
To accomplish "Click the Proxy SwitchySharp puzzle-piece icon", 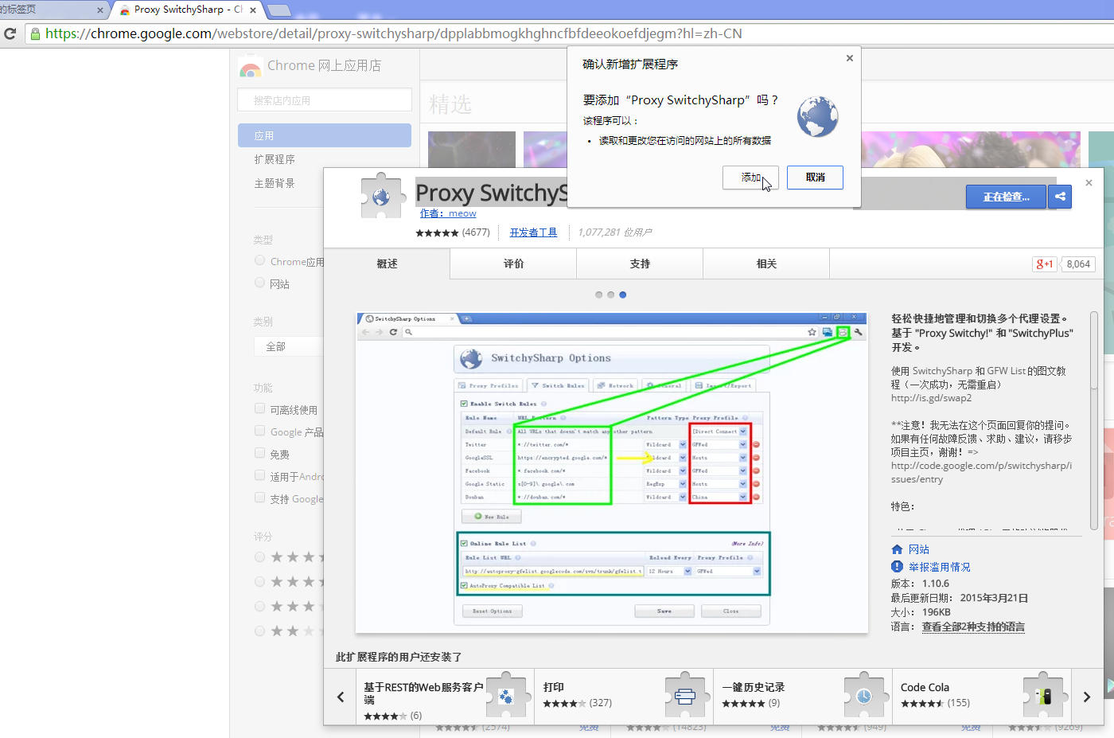I will [381, 196].
